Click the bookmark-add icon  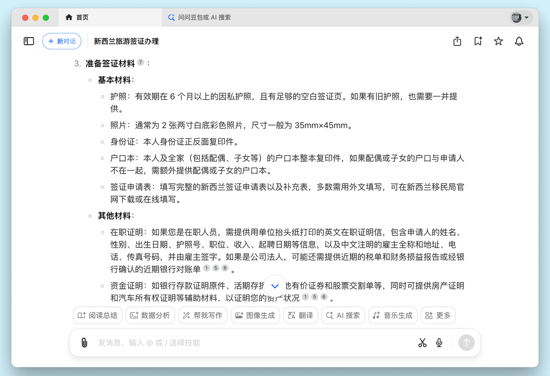[x=478, y=41]
